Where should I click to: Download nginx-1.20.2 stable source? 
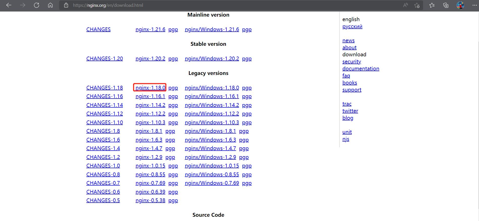pyautogui.click(x=150, y=59)
